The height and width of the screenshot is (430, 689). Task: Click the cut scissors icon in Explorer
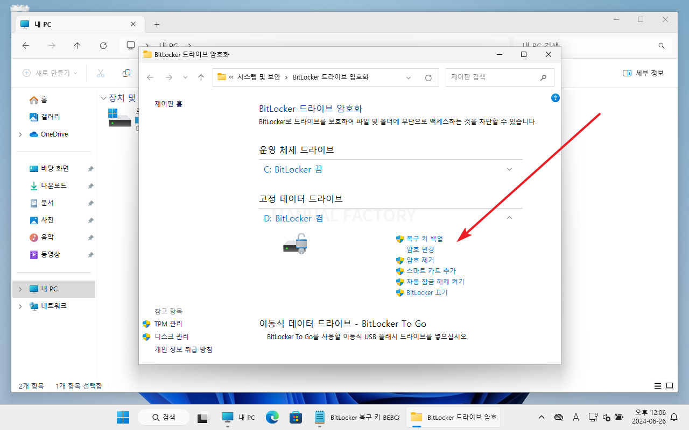coord(101,73)
